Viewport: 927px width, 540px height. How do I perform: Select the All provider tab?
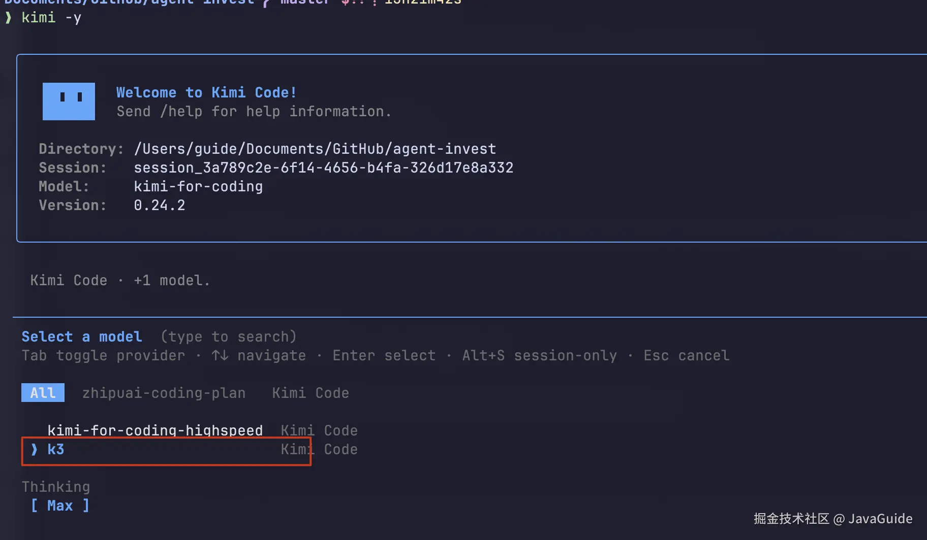pos(43,392)
